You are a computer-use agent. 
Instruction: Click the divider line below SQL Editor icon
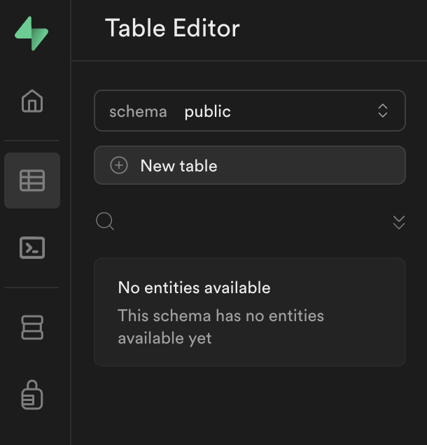click(x=32, y=288)
